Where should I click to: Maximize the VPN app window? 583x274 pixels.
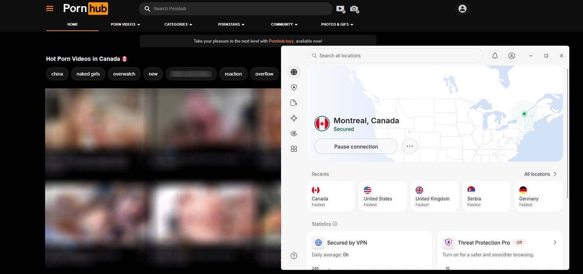[546, 56]
